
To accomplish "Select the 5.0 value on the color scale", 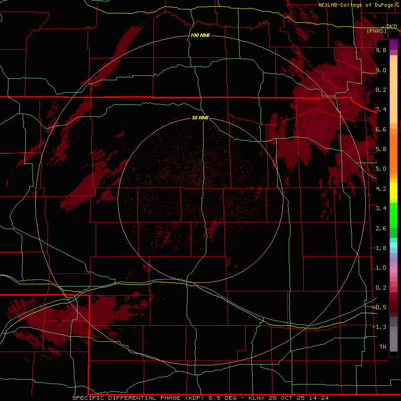I will click(x=381, y=169).
